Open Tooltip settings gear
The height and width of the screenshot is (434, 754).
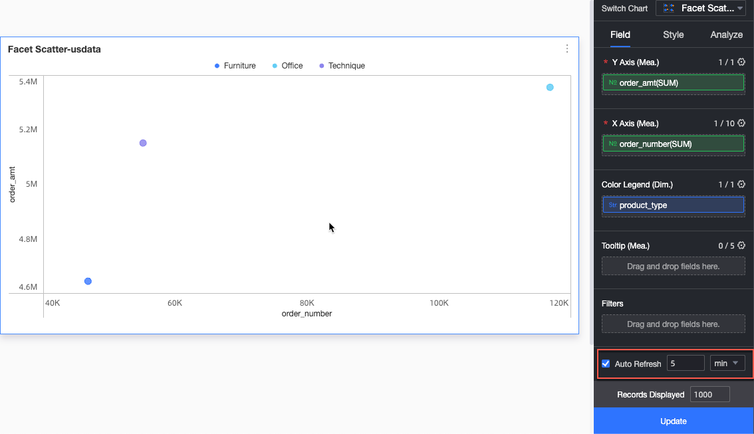741,245
